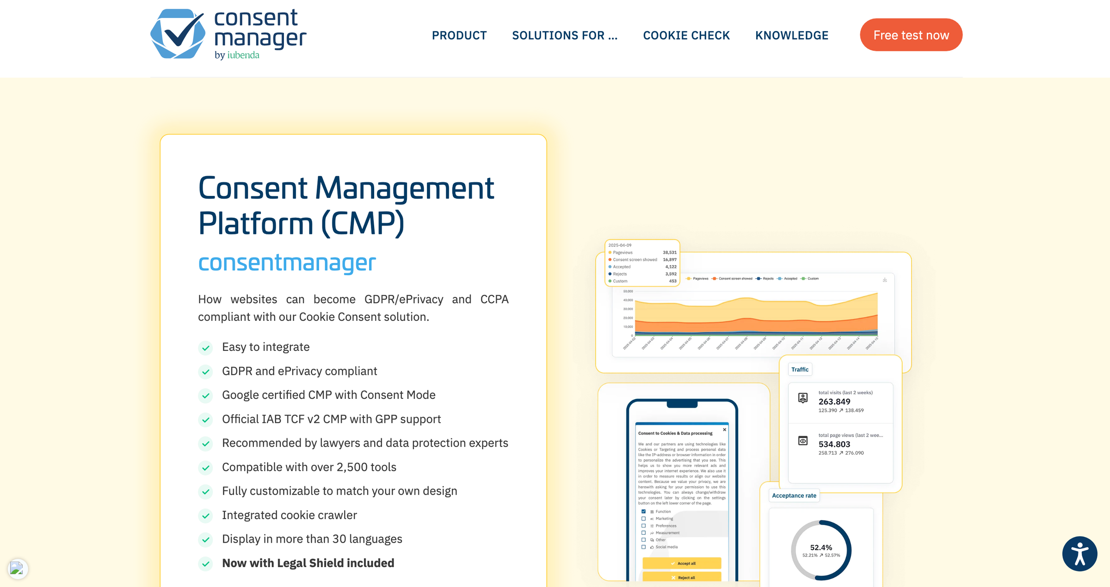Viewport: 1110px width, 587px height.
Task: Toggle the Measurement checkbox in phone mockup
Action: click(643, 533)
